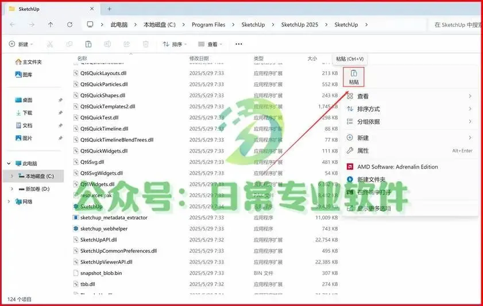Screen dimensions: 483x306
Task: Expand the chevron after Program Files in the path
Action: [x=233, y=25]
